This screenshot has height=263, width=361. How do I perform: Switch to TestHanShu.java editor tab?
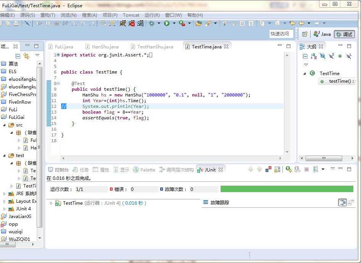[x=152, y=47]
